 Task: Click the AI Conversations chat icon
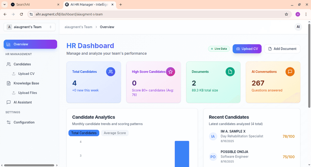tap(290, 72)
